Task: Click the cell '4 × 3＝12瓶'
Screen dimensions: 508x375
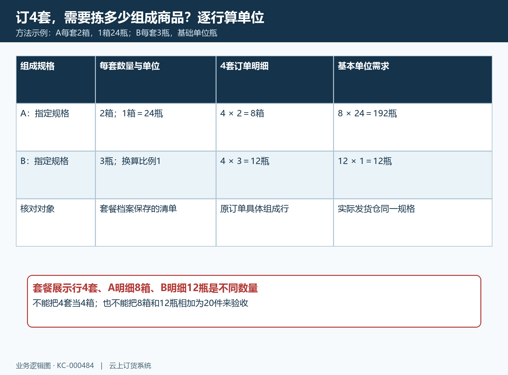Action: 275,175
